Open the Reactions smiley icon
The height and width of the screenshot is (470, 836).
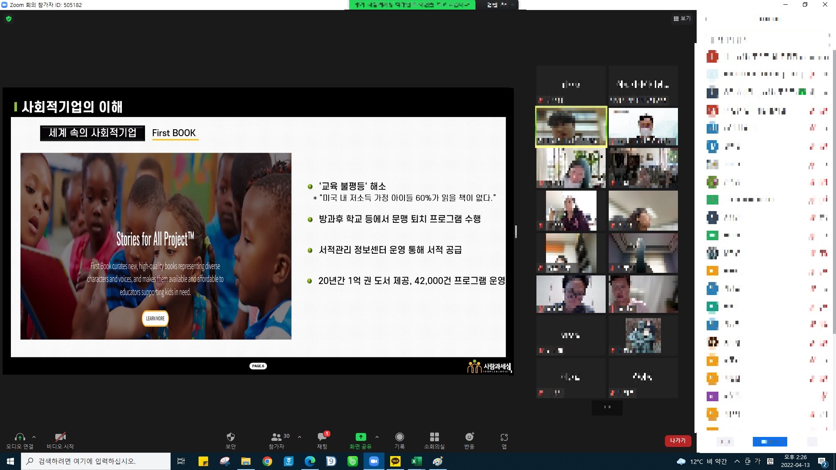coord(469,437)
